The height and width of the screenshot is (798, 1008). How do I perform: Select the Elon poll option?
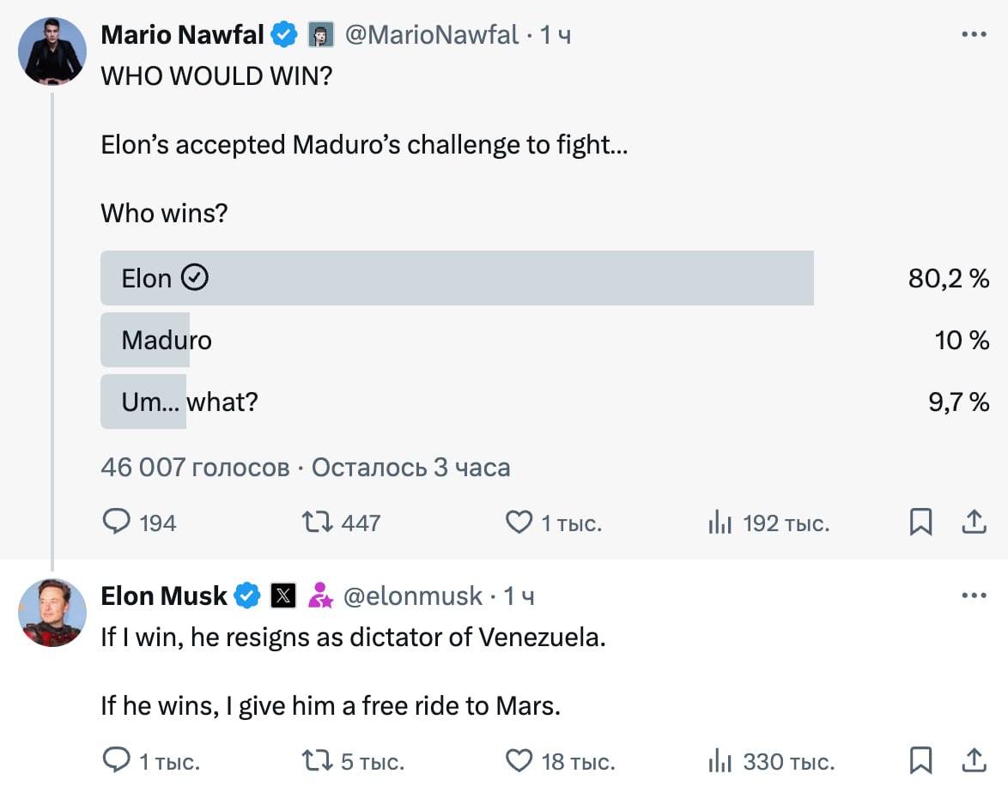click(457, 278)
